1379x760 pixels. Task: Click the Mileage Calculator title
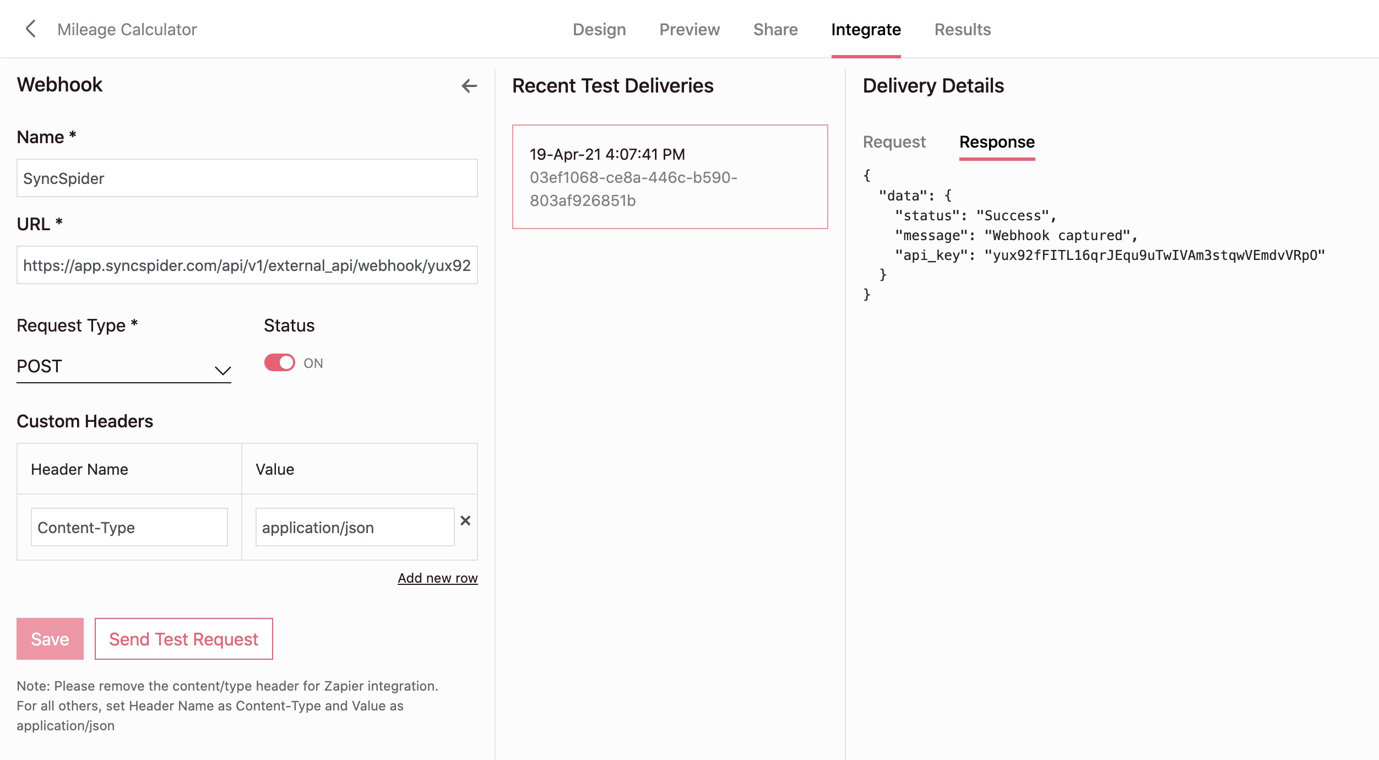coord(127,29)
